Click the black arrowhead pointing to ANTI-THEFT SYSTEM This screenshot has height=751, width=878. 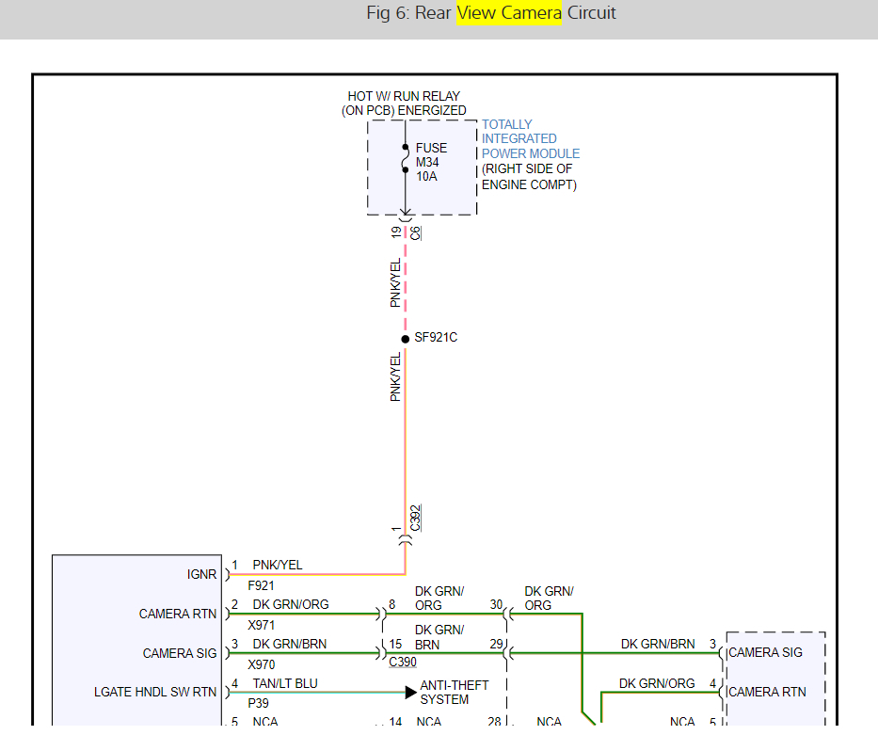pyautogui.click(x=411, y=693)
